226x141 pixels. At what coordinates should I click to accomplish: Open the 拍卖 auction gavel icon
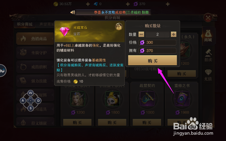(208, 56)
